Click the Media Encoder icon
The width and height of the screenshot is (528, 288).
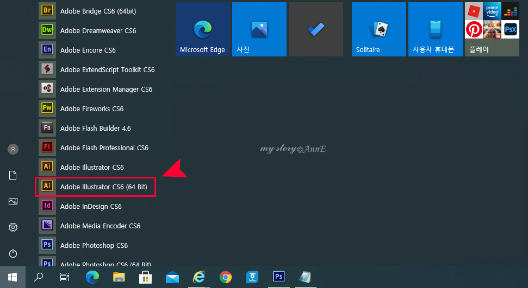[47, 225]
